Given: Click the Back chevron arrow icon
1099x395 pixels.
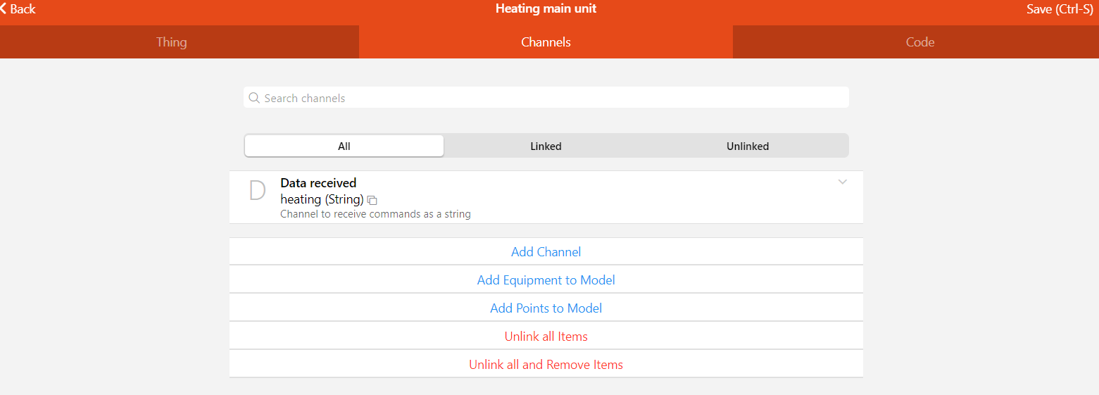Looking at the screenshot, I should [x=4, y=9].
